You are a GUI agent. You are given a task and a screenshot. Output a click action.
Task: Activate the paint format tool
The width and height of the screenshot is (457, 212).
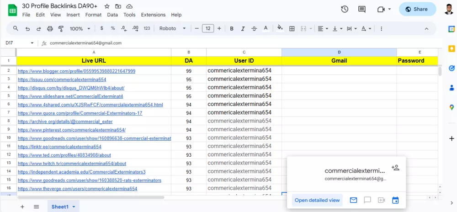point(61,28)
